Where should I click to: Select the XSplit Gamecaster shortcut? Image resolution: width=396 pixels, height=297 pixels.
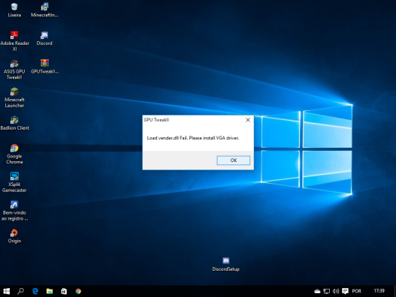14,182
